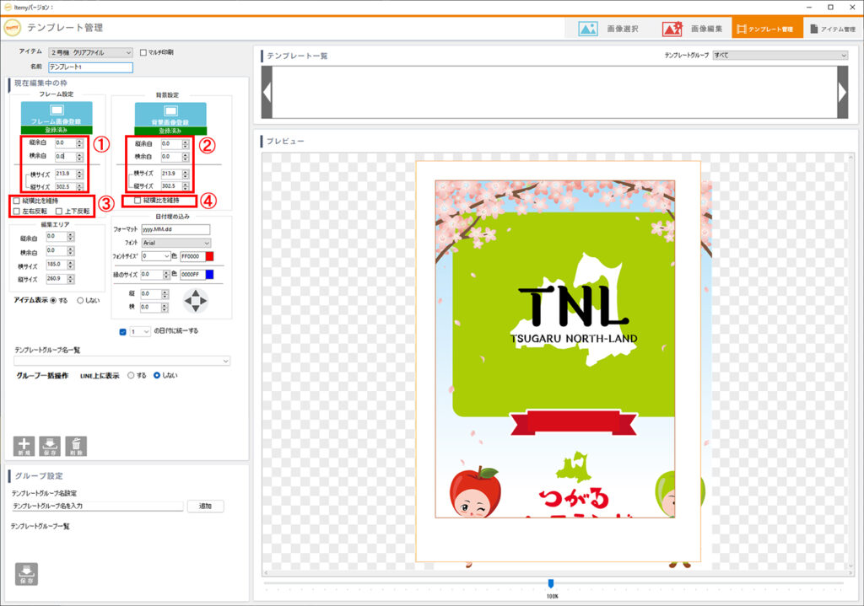Toggle 上下反転 vertical flip checkbox

pyautogui.click(x=59, y=211)
